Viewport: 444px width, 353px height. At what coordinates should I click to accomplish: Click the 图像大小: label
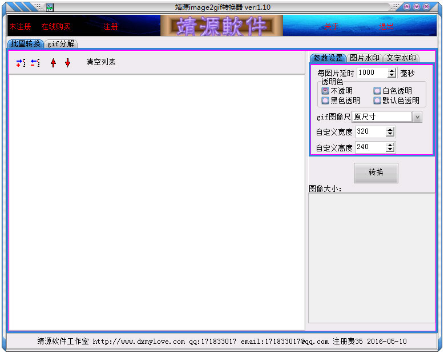click(325, 188)
